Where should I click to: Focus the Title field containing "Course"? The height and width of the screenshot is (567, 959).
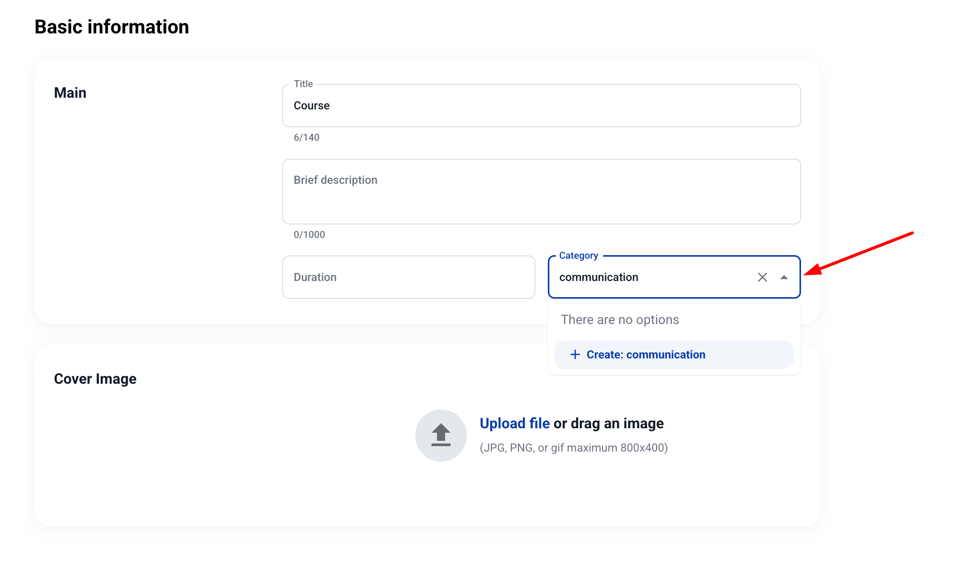(x=541, y=106)
